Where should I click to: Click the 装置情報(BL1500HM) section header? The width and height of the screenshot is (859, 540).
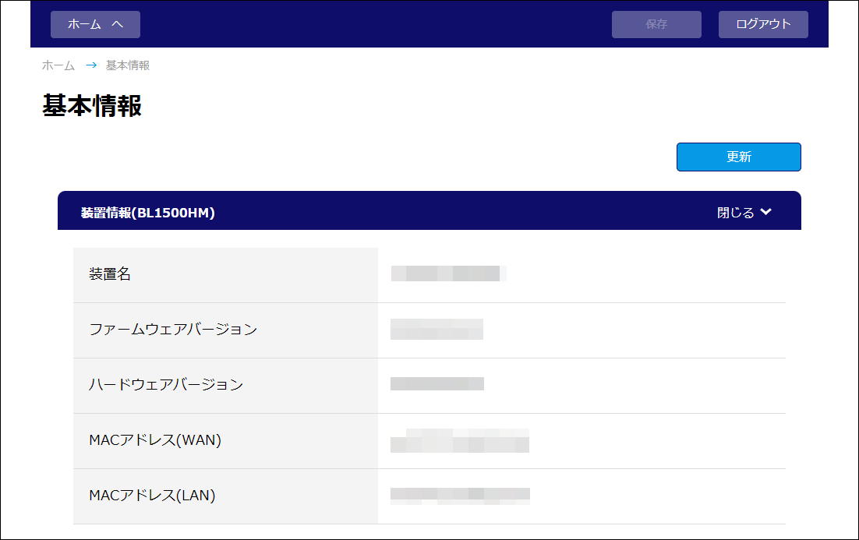[148, 213]
